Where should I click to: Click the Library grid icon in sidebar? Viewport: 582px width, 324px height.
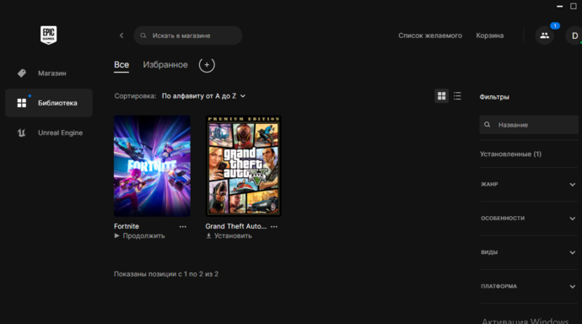coord(22,103)
